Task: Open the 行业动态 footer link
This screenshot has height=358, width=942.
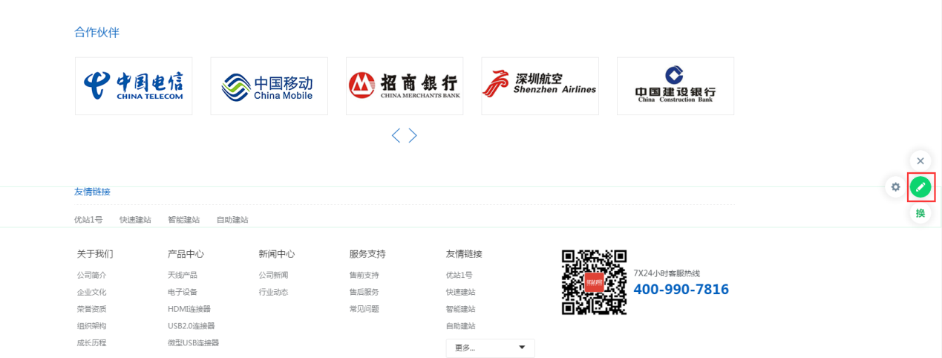Action: (x=273, y=292)
